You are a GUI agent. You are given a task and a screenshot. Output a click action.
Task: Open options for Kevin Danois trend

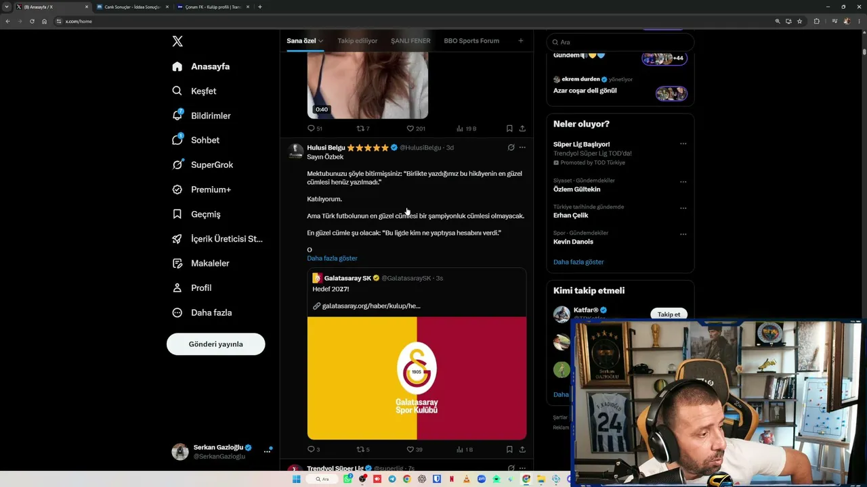point(683,235)
